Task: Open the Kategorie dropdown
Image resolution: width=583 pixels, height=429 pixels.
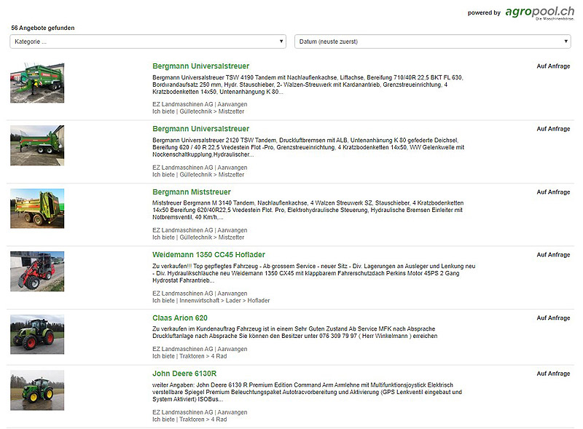Action: 148,42
